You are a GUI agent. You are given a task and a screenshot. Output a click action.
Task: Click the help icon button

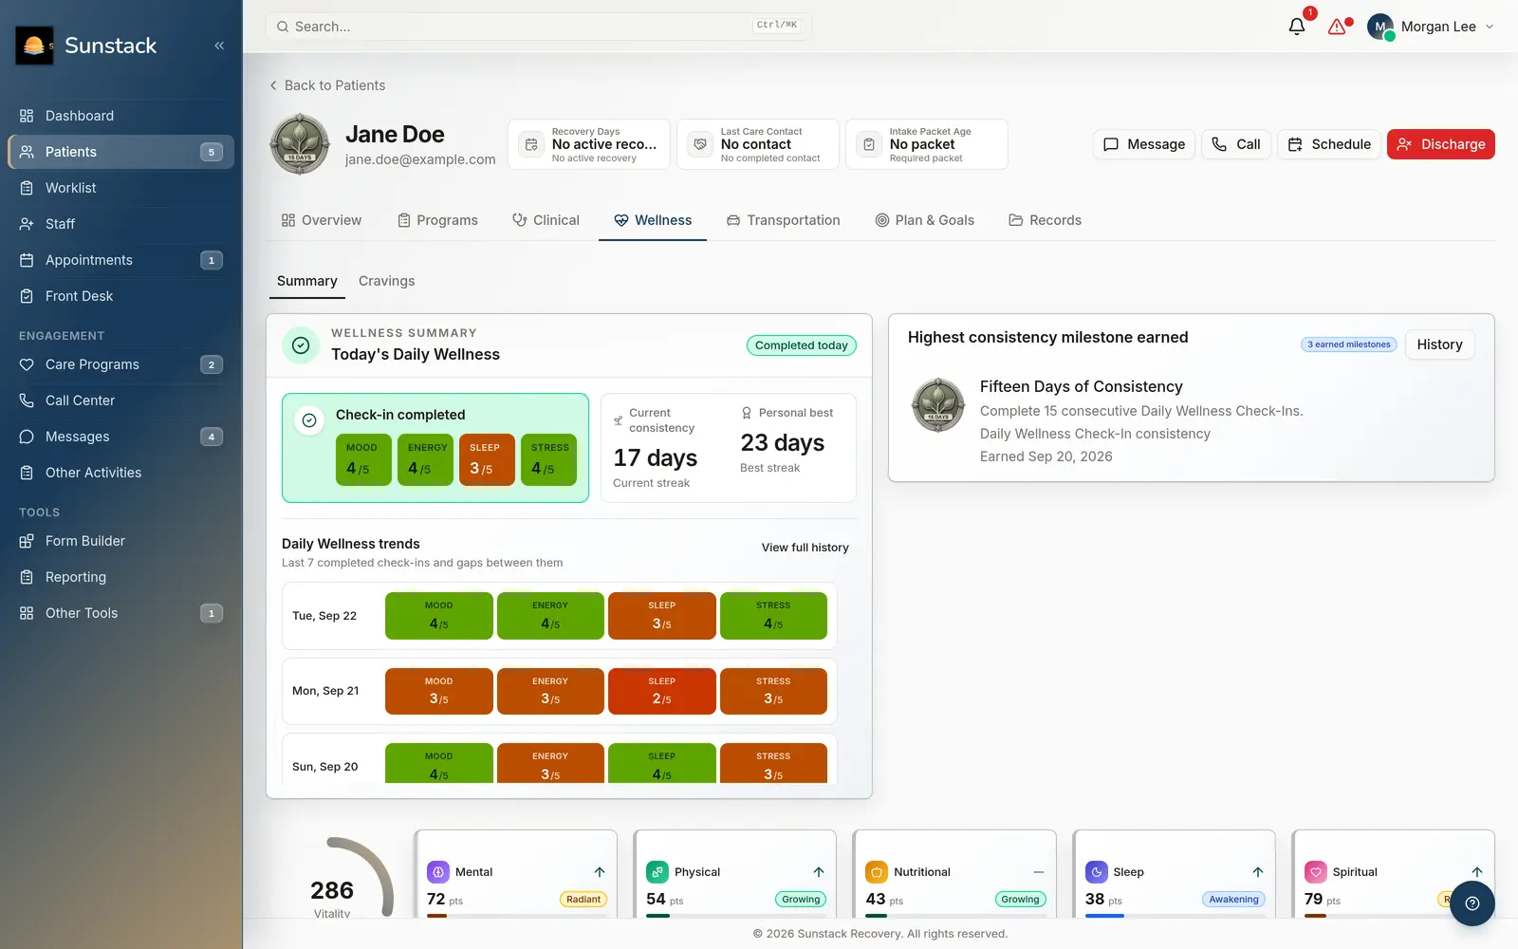click(1472, 903)
